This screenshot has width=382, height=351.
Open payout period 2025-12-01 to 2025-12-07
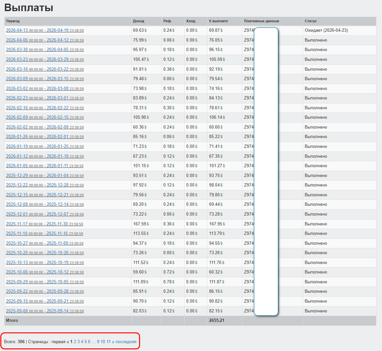tap(45, 214)
